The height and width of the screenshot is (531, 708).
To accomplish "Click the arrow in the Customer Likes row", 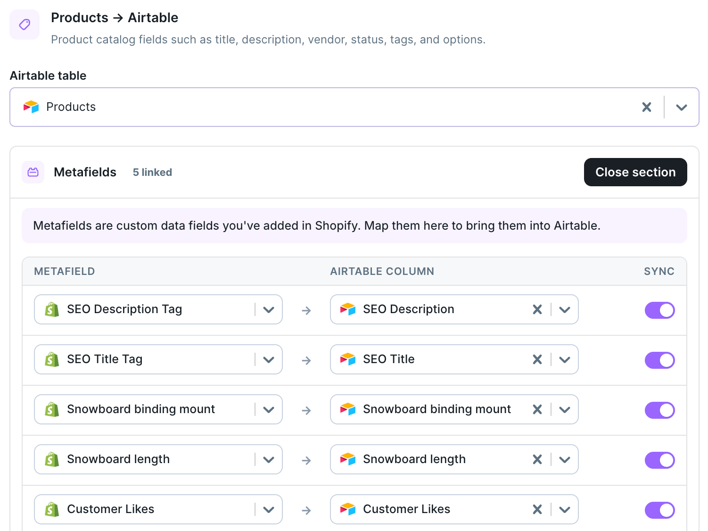I will tap(306, 510).
